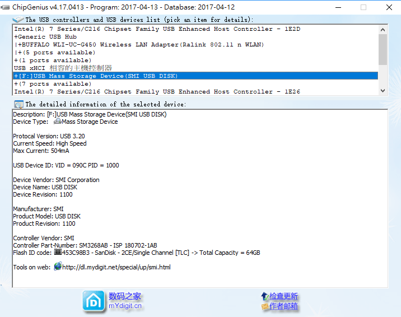Screen dimensions: 401x317
Task: Click the Current Speed: High Speed line
Action: click(x=50, y=143)
